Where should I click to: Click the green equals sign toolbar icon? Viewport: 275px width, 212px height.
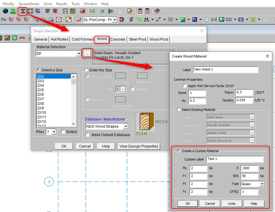tap(102, 11)
